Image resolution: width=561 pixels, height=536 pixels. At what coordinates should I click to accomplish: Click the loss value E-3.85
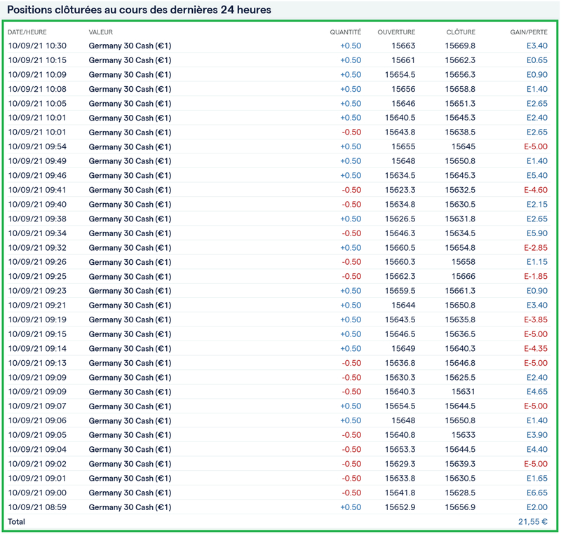click(536, 319)
